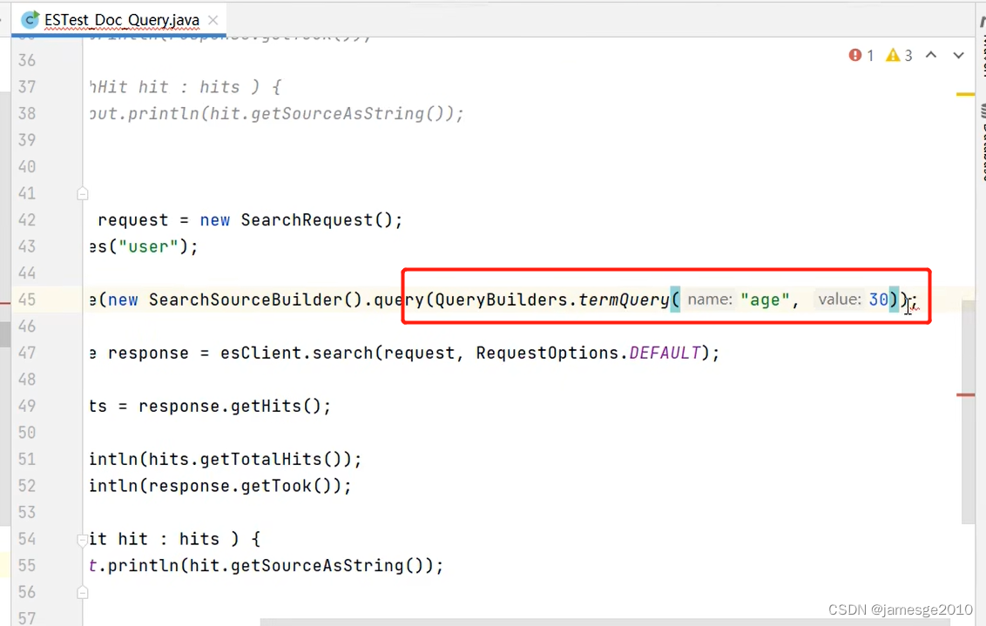986x626 pixels.
Task: Select the ESTest_Doc_Query.java editor tab
Action: point(119,20)
